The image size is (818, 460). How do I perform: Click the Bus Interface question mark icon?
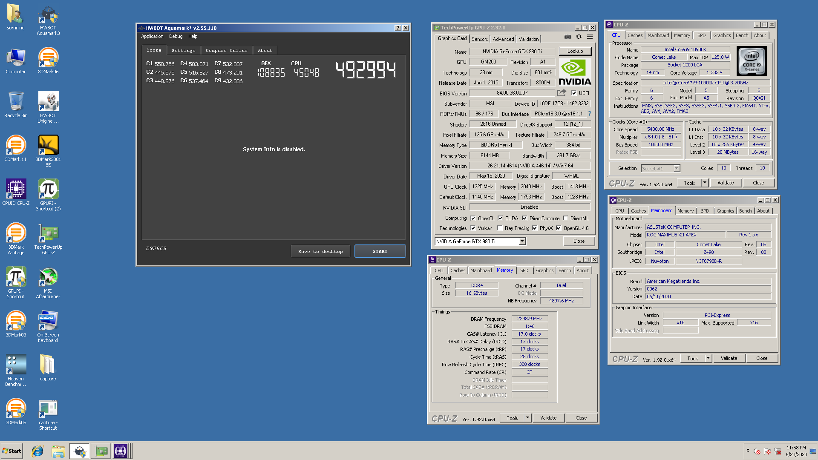click(x=590, y=114)
